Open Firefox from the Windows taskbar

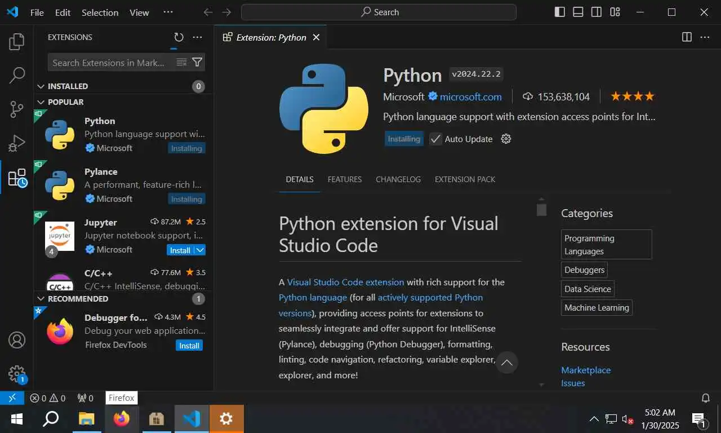(x=121, y=419)
